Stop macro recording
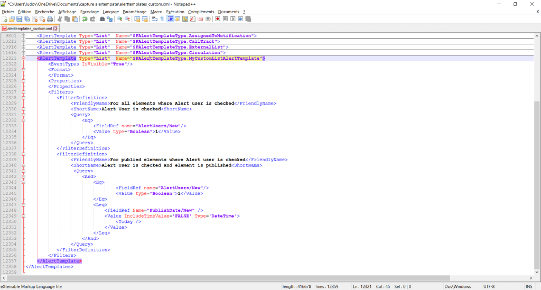Image resolution: width=541 pixels, height=290 pixels. (225, 19)
